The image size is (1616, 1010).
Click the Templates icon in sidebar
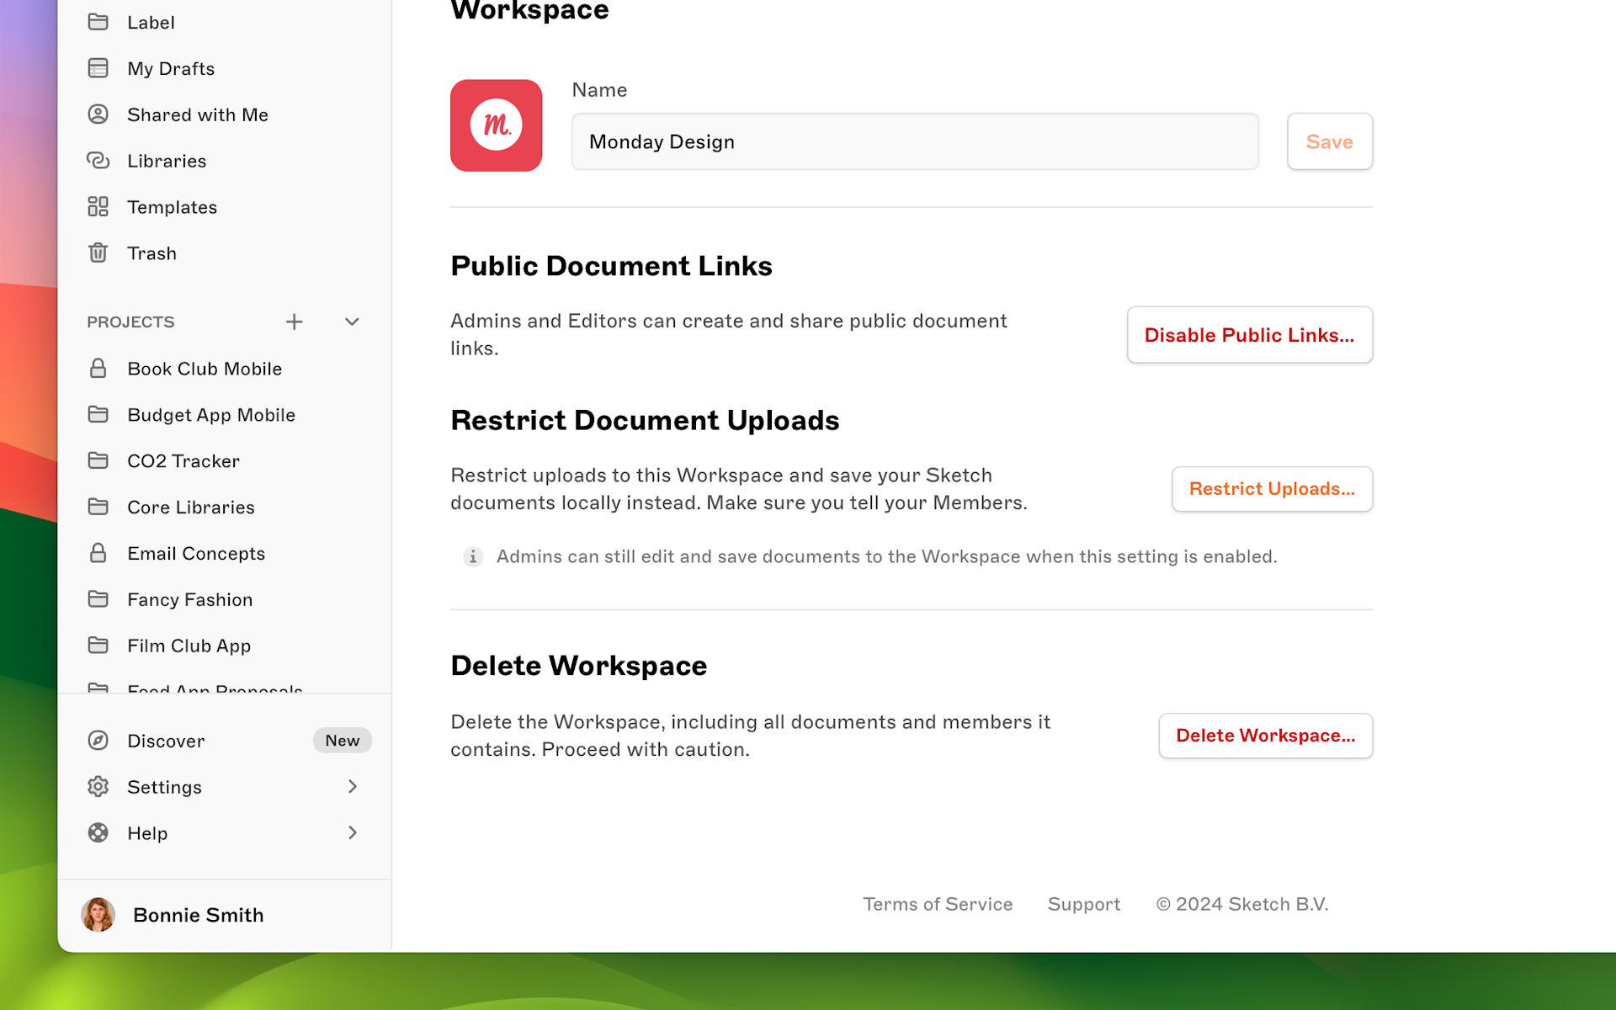98,206
